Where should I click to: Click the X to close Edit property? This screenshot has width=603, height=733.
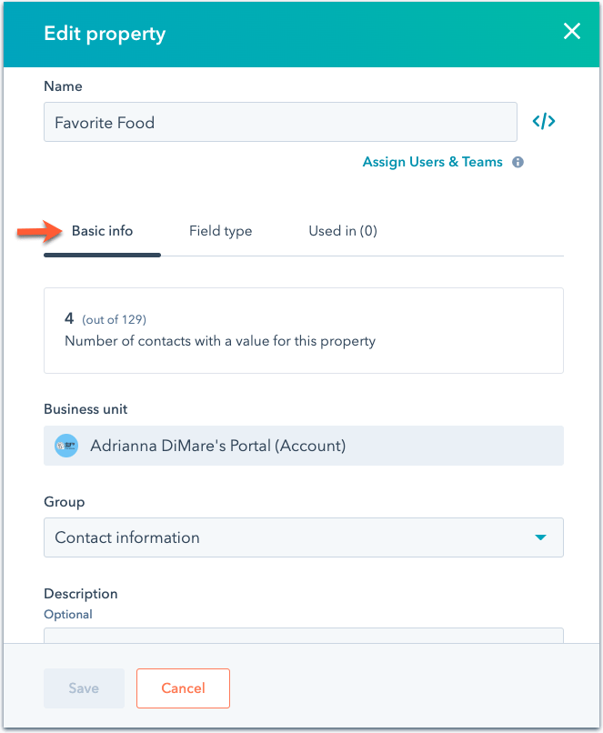[571, 31]
